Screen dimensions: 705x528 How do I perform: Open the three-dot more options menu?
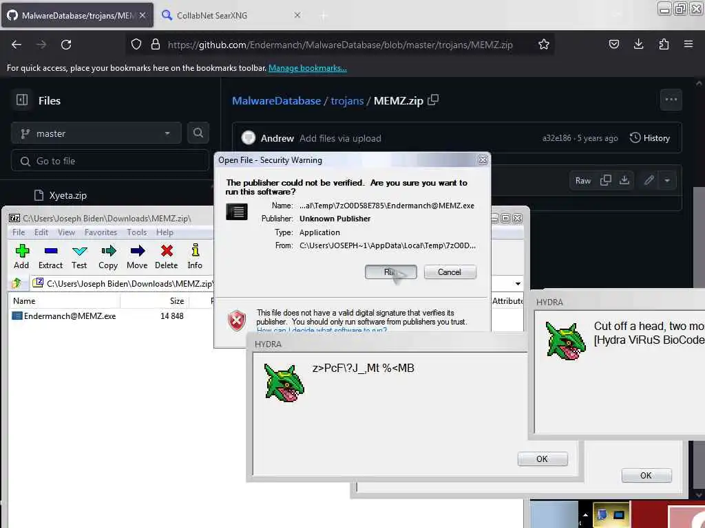click(671, 100)
